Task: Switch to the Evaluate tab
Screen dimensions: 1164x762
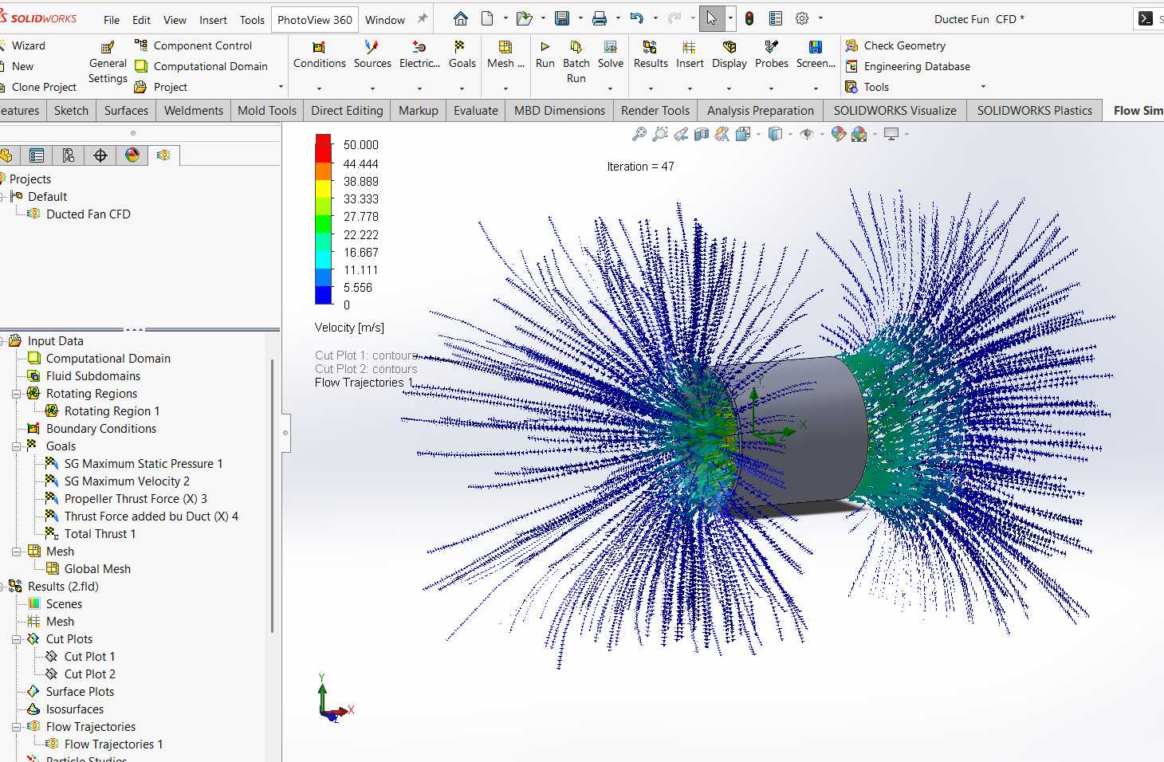Action: (x=476, y=110)
